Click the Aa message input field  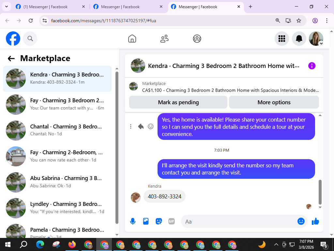238,222
